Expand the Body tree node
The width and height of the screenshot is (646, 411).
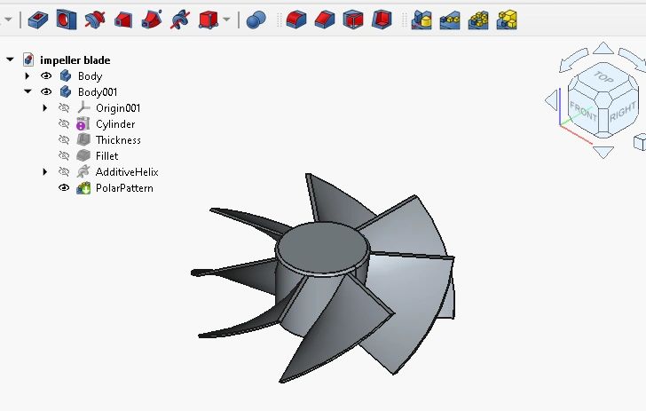28,75
